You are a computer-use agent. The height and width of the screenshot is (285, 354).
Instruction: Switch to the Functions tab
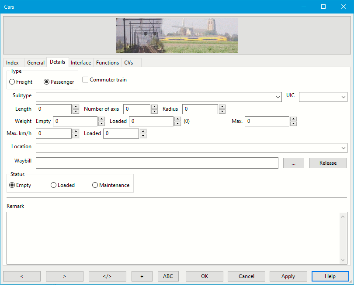pyautogui.click(x=108, y=63)
